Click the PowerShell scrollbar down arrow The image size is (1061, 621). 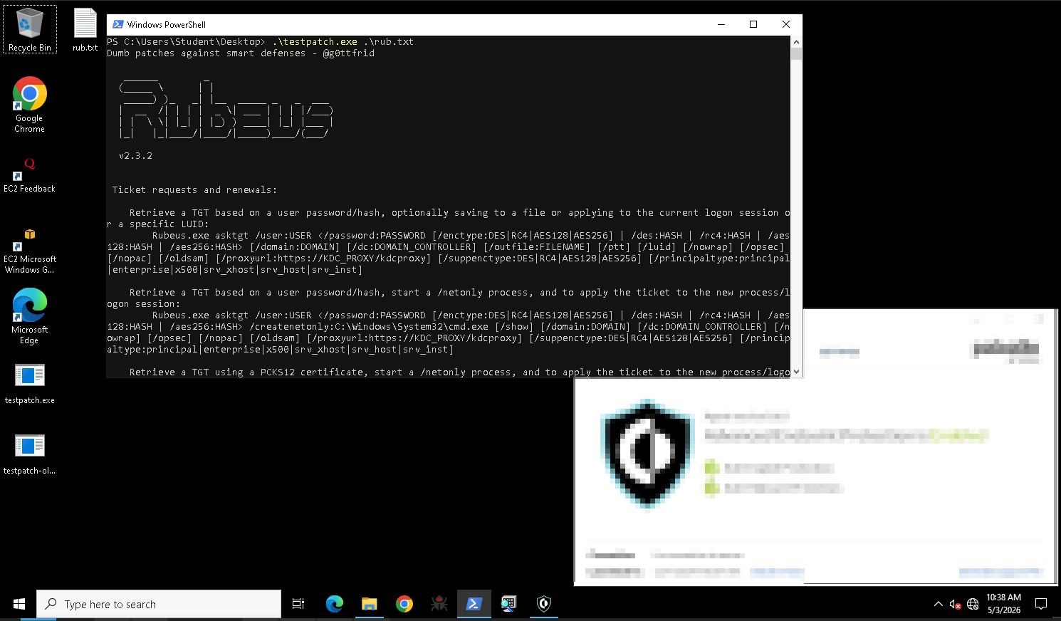[796, 372]
